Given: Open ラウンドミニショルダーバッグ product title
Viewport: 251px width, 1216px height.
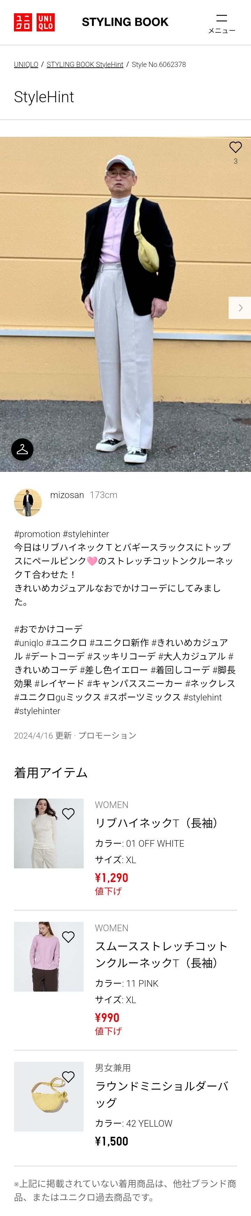Looking at the screenshot, I should (162, 1094).
